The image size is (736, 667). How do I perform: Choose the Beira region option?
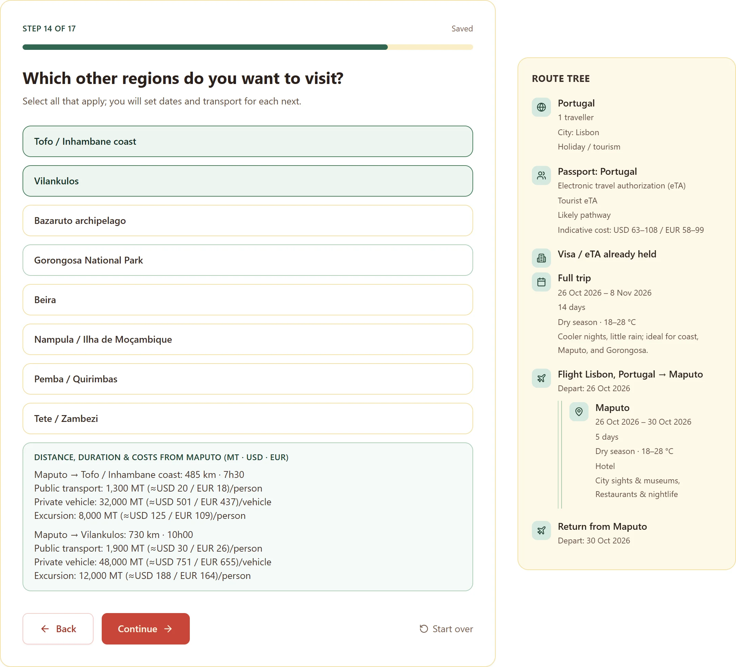247,300
